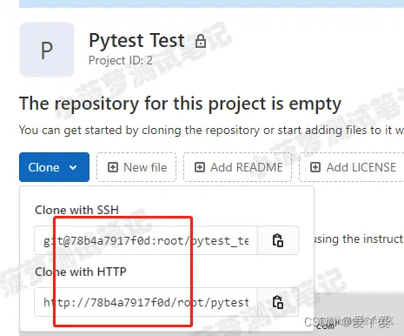Copy the SSH clone URL
This screenshot has height=336, width=404.
click(278, 240)
